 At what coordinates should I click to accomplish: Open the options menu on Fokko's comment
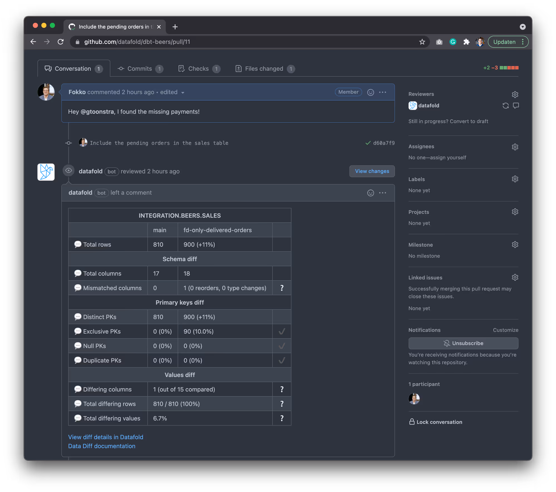[x=383, y=92]
